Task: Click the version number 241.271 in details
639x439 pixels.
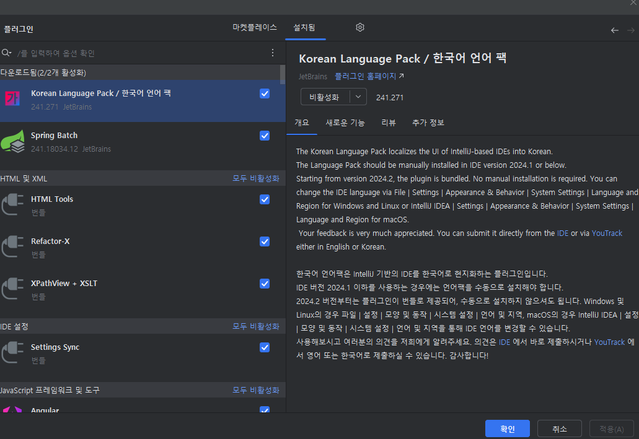Action: (390, 97)
